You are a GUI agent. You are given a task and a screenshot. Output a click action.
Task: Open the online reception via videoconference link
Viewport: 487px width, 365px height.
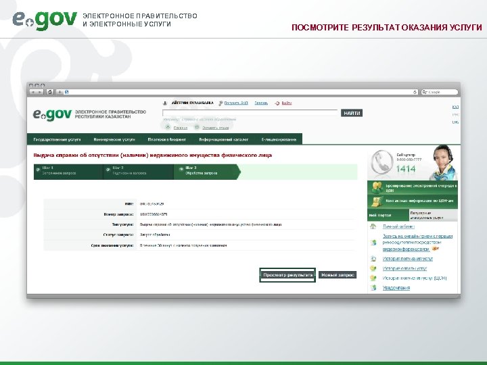click(x=417, y=243)
